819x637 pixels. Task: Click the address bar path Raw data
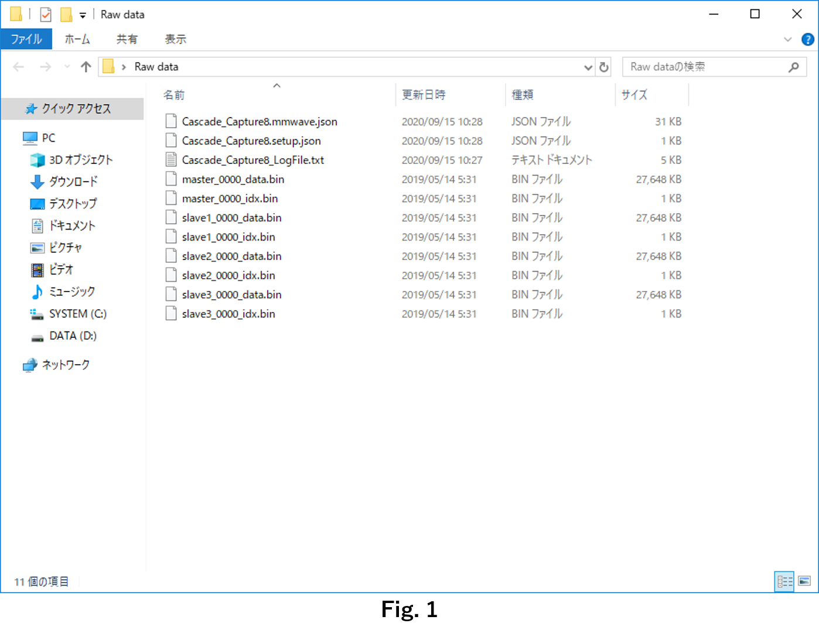156,67
